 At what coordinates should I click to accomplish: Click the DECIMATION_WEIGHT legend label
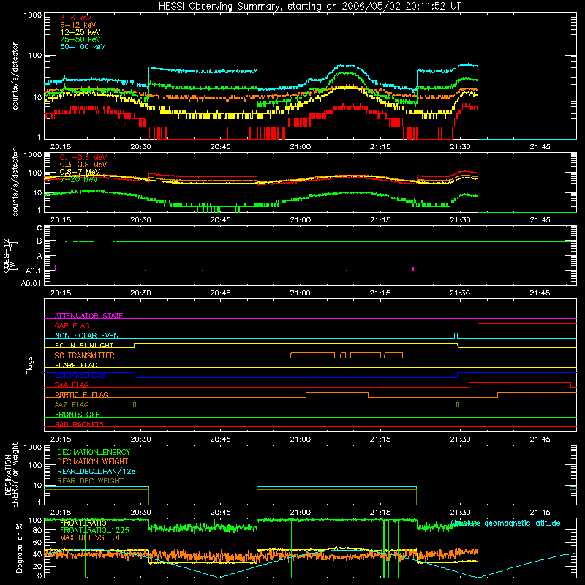[93, 461]
